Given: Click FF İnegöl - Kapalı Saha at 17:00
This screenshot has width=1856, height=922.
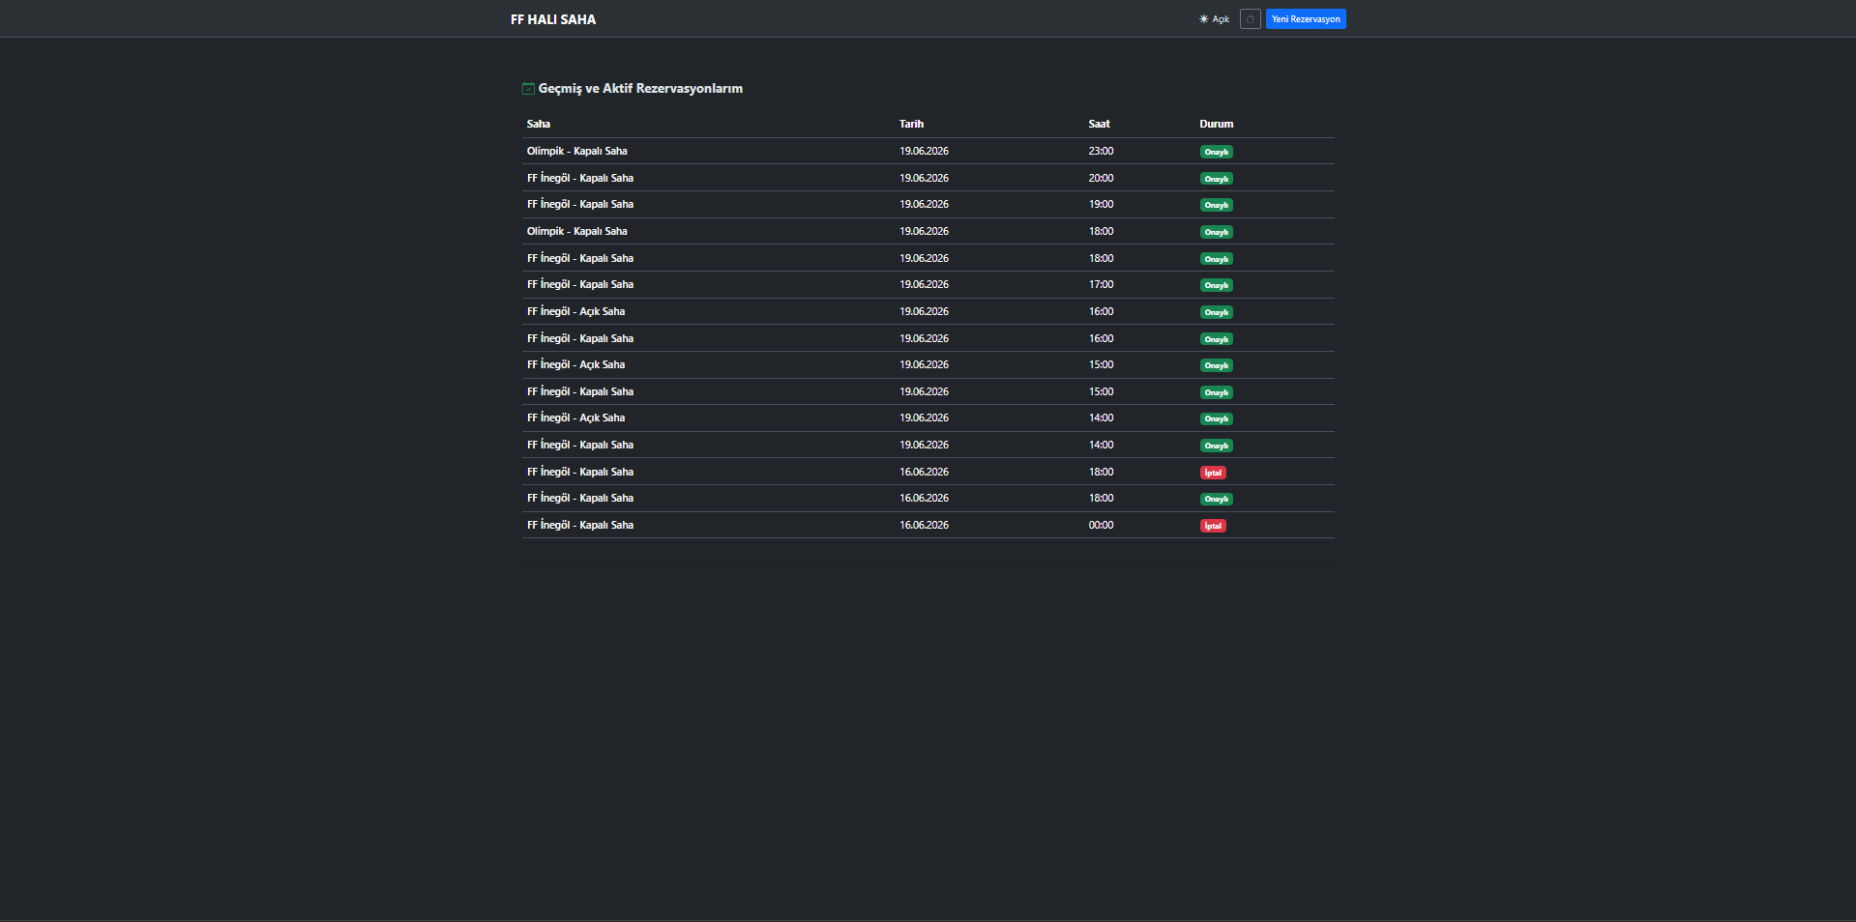Looking at the screenshot, I should [x=580, y=284].
